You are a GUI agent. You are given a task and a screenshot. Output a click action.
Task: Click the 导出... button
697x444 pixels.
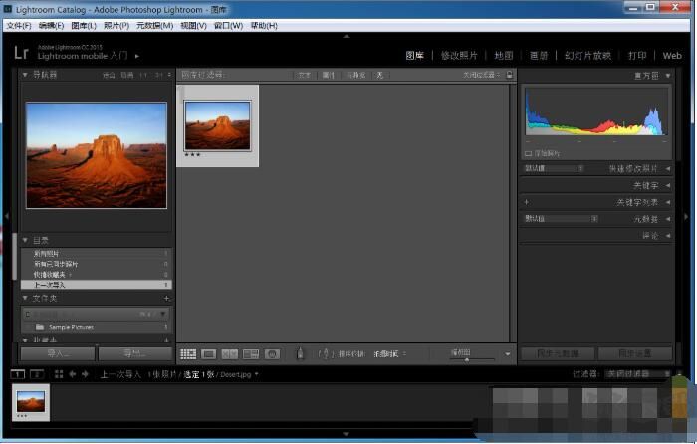(135, 353)
